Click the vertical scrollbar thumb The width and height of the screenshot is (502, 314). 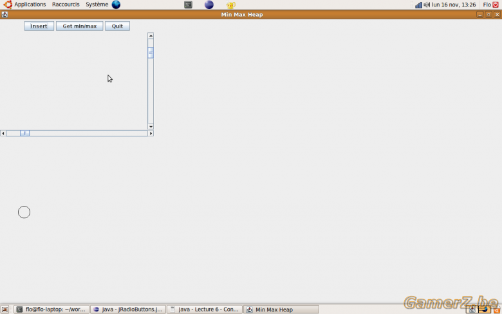[x=151, y=53]
